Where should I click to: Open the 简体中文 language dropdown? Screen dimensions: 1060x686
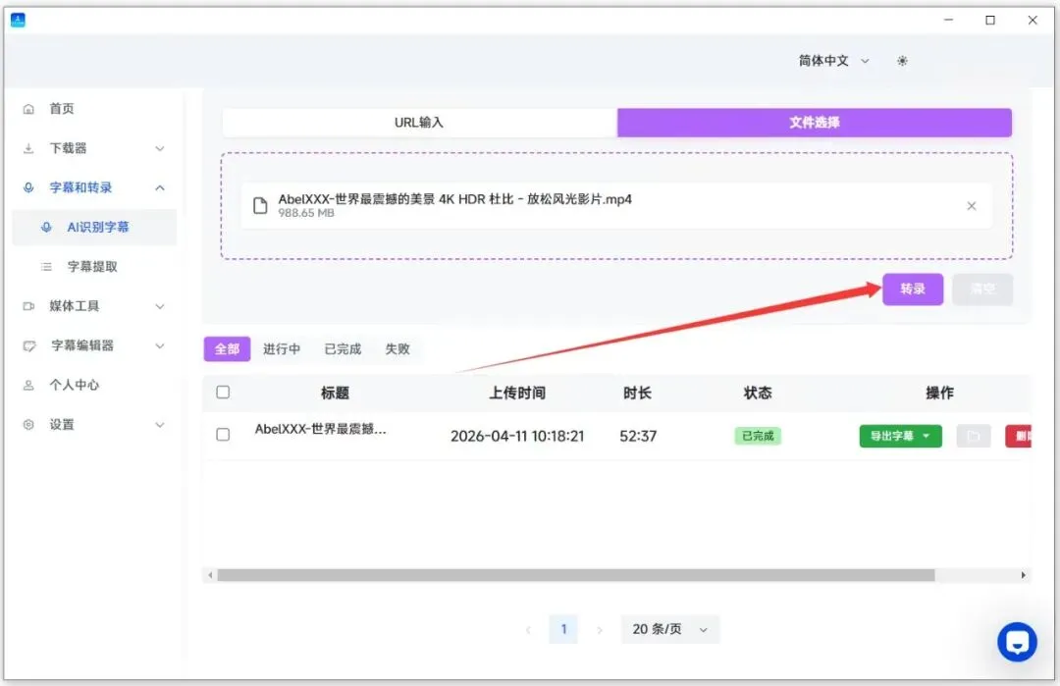[833, 61]
